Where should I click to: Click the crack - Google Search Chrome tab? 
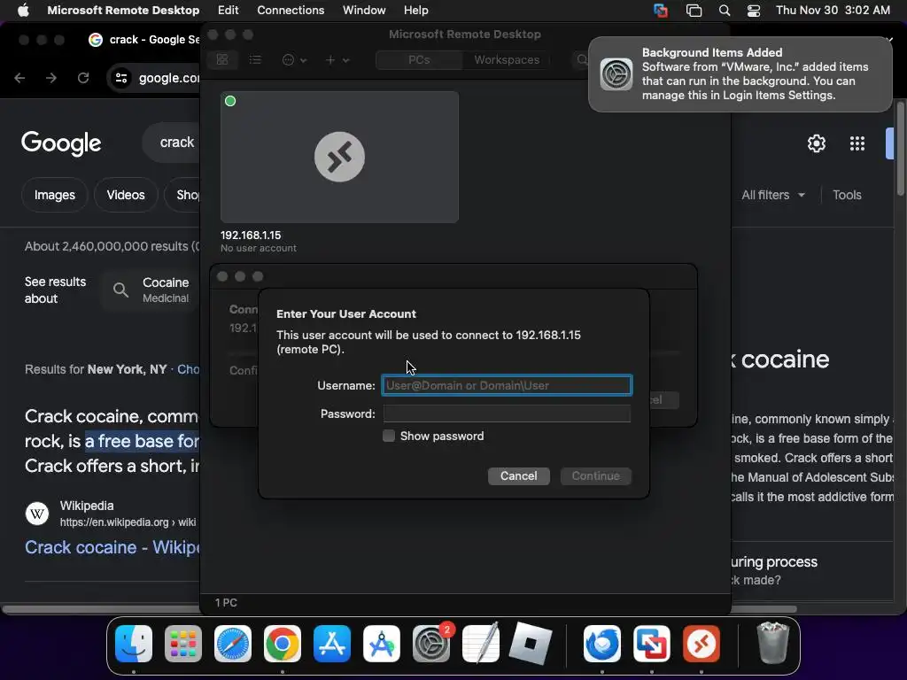[x=143, y=39]
